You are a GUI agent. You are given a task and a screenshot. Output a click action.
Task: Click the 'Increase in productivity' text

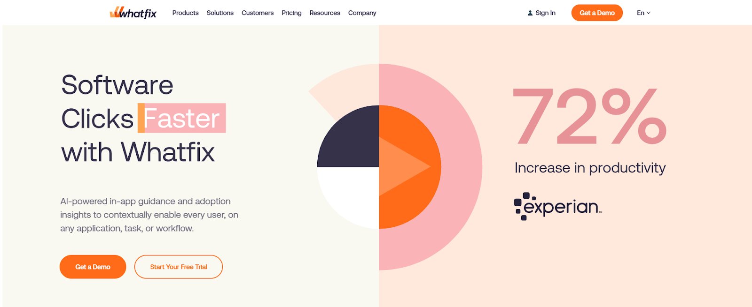(590, 168)
